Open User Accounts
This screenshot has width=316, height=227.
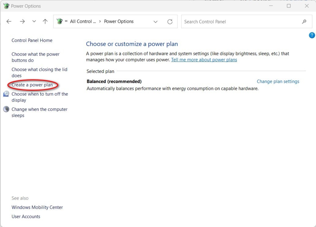tap(26, 216)
